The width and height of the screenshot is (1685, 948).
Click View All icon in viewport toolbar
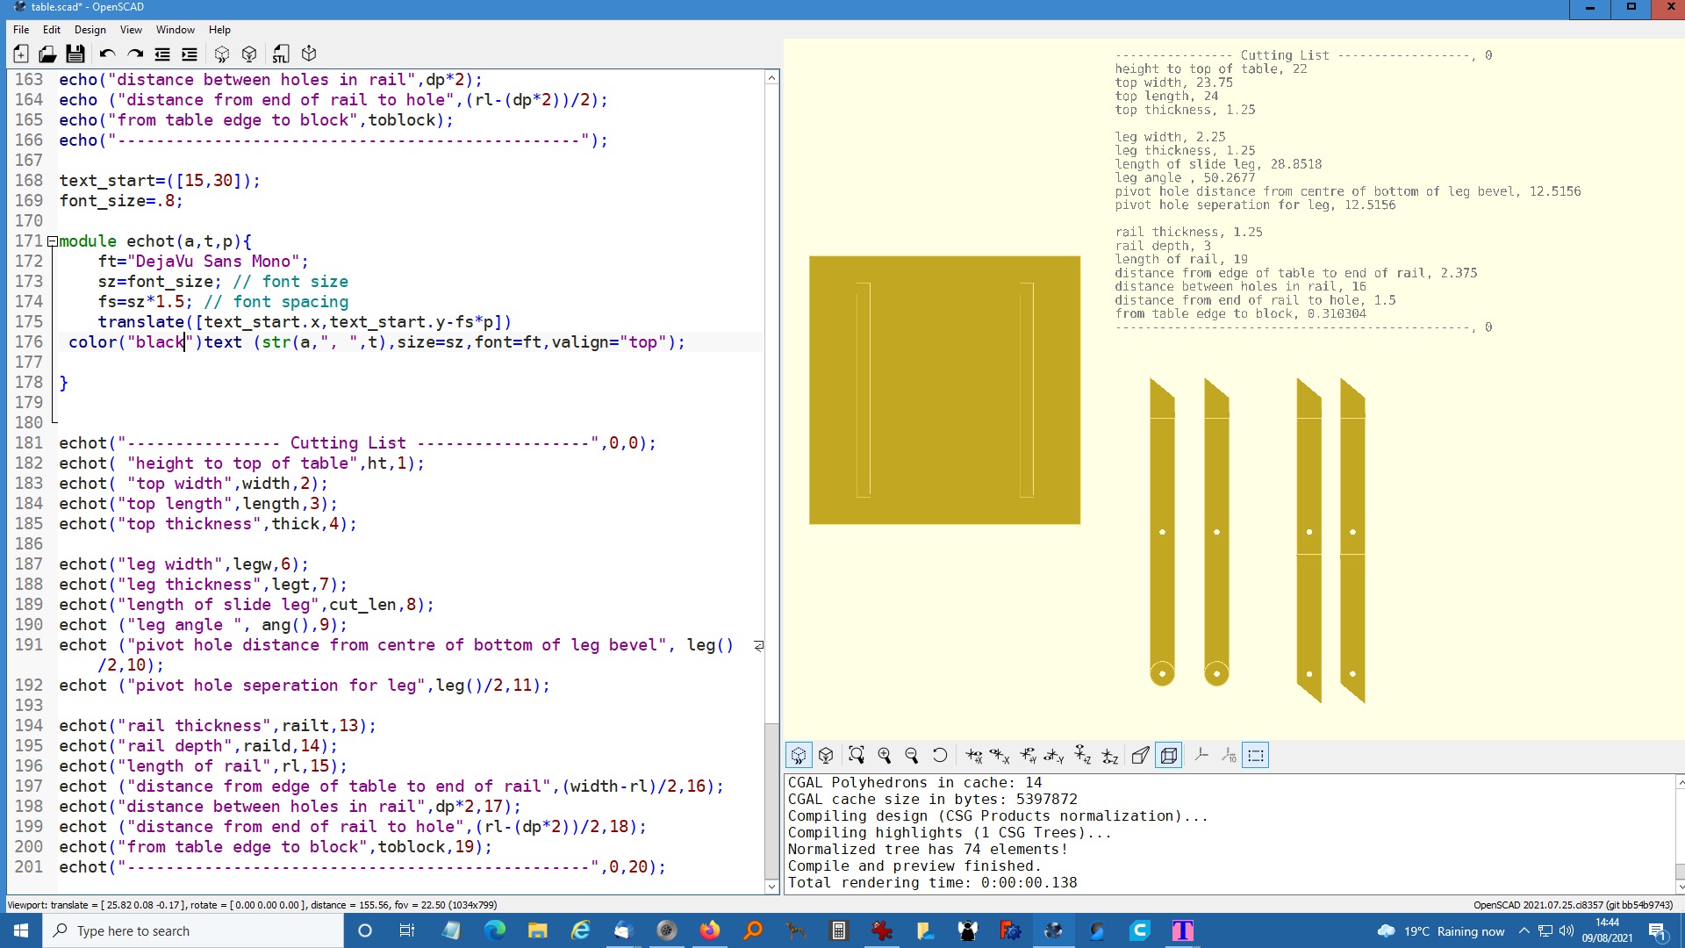point(857,756)
